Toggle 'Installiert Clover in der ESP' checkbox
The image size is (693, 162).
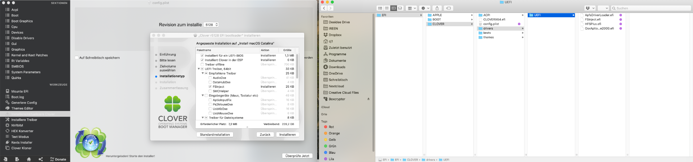pos(202,60)
